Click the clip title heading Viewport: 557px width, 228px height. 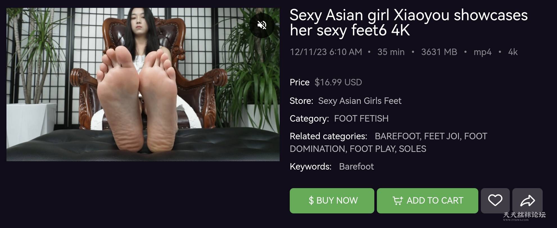[x=409, y=22]
